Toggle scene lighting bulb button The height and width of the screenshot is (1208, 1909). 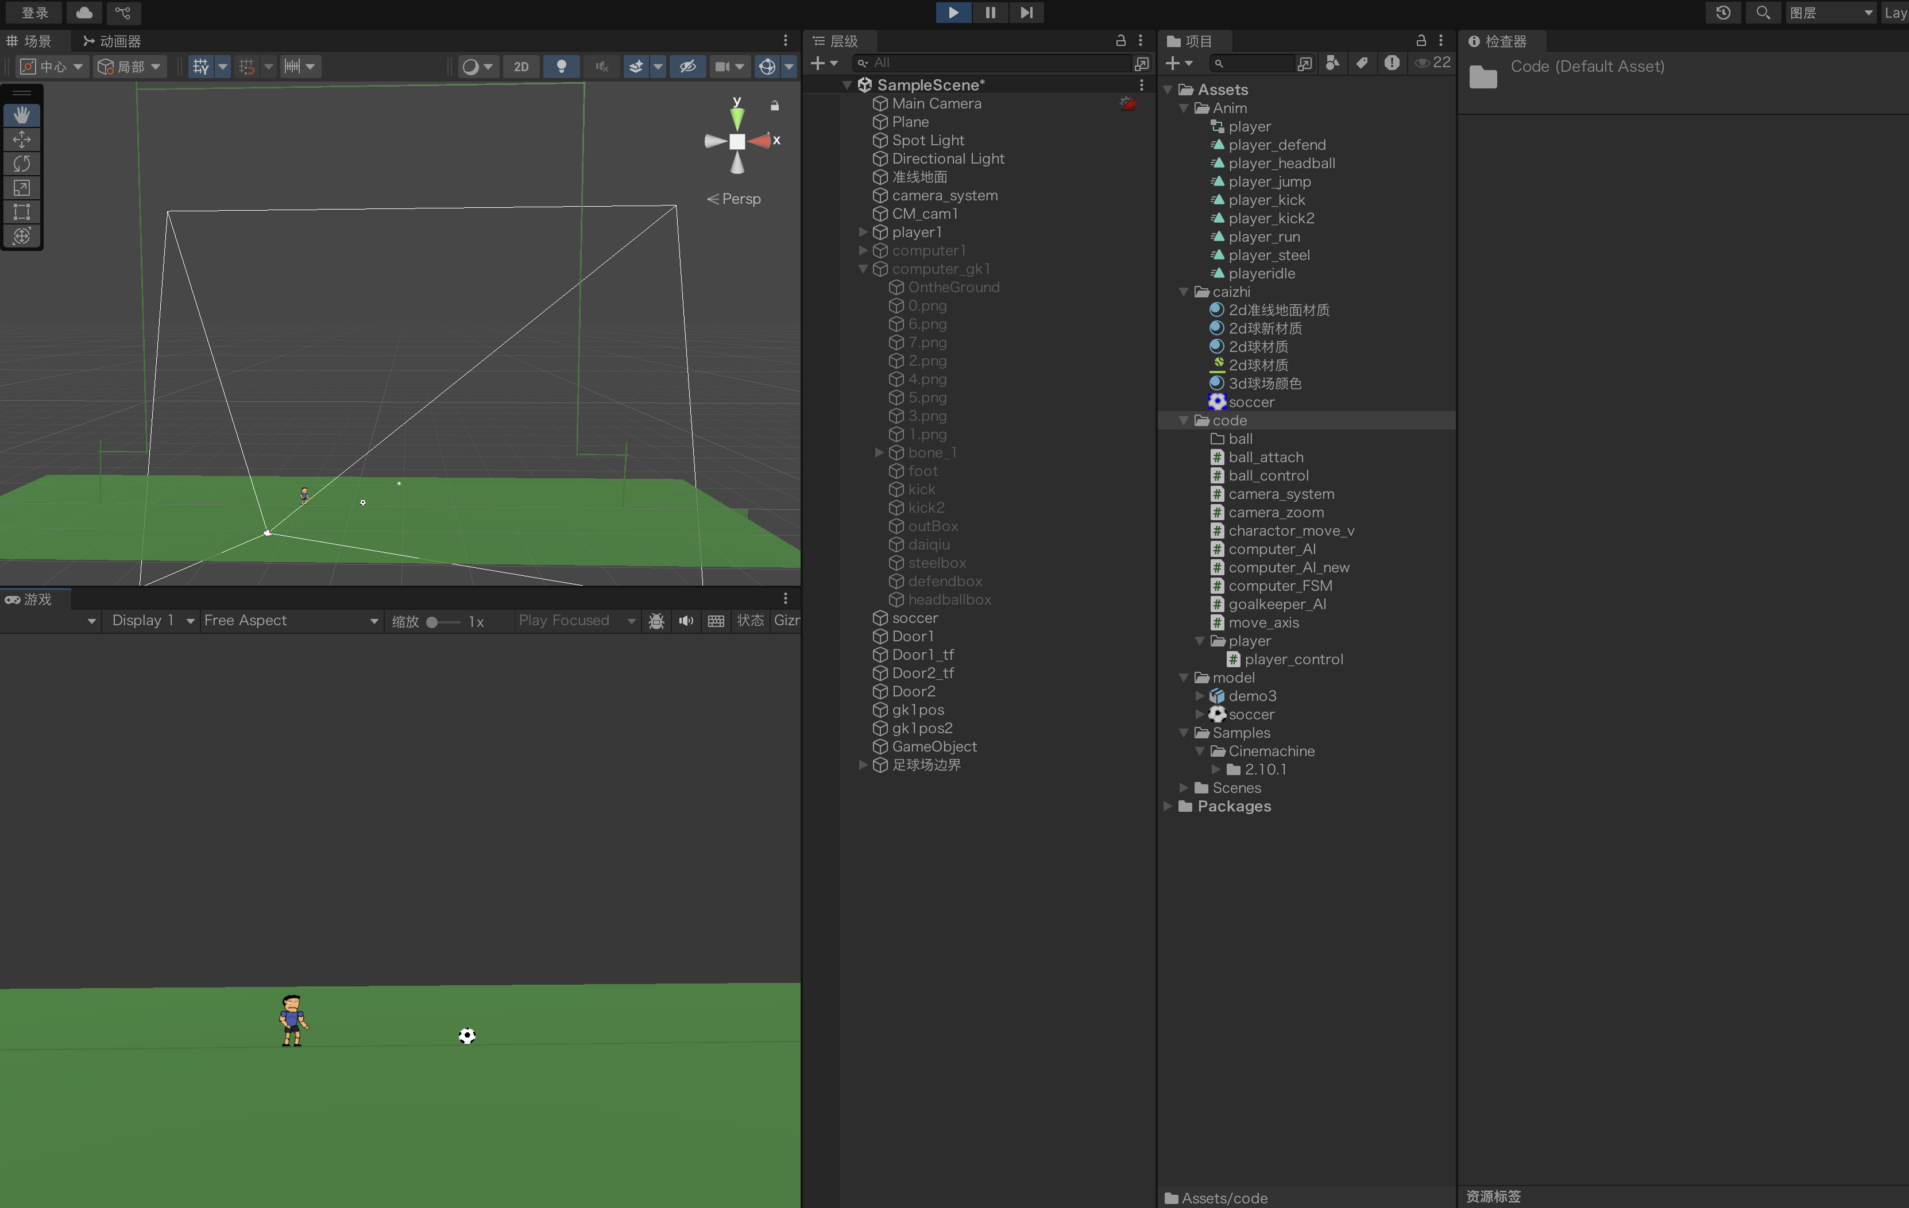pos(561,67)
